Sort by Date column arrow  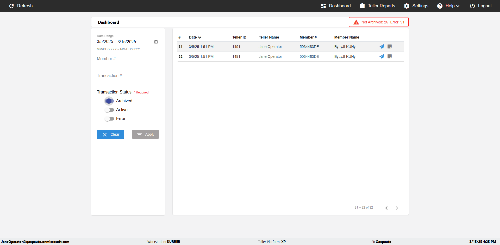click(200, 37)
